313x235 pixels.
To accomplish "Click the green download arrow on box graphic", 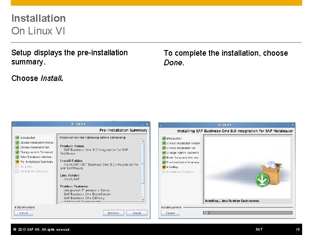I will 262,180.
